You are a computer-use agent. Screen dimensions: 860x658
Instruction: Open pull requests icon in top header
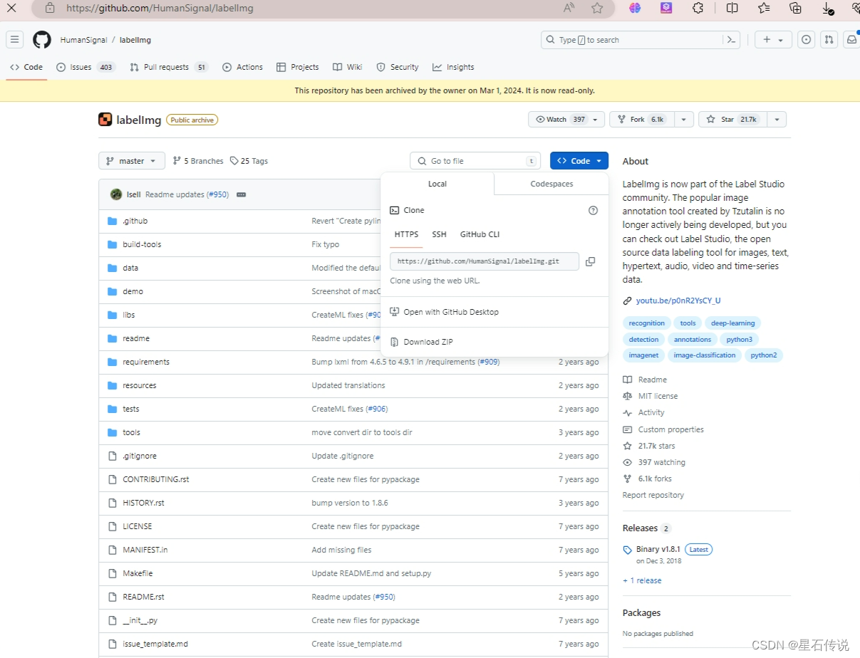[x=829, y=40]
